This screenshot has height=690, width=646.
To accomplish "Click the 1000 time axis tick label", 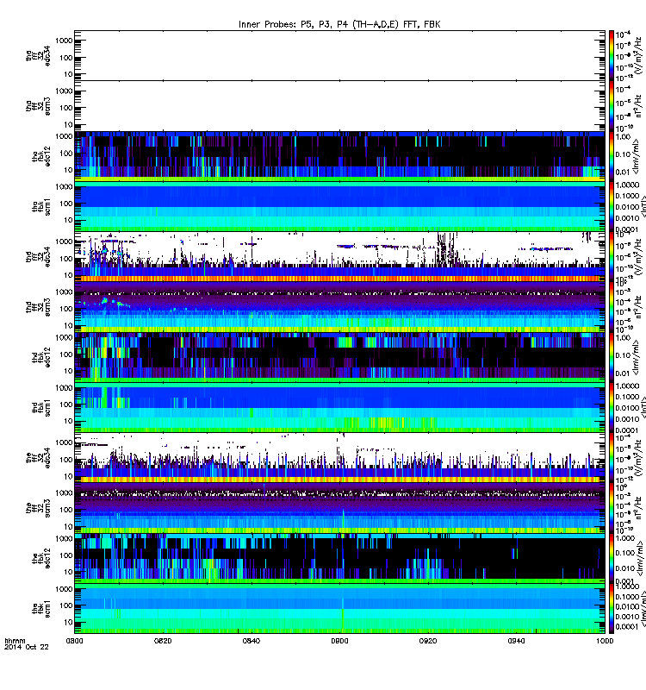I will pyautogui.click(x=605, y=641).
